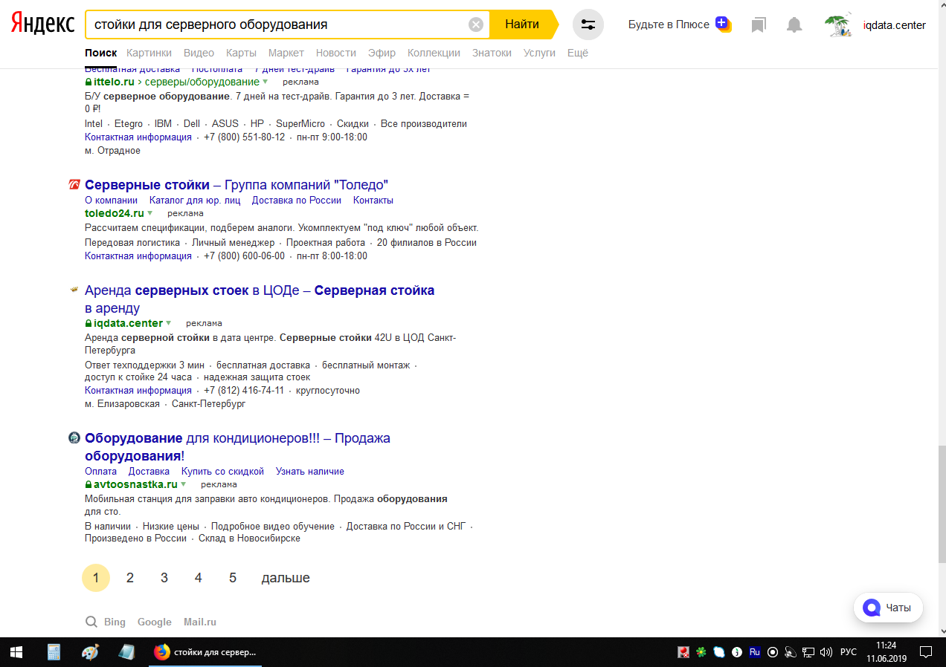
Task: Open search settings via the sliders icon
Action: (x=588, y=25)
